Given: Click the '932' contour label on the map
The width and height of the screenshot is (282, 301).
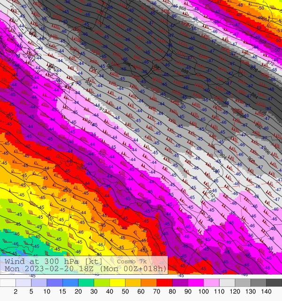Looking at the screenshot, I should pos(50,216).
